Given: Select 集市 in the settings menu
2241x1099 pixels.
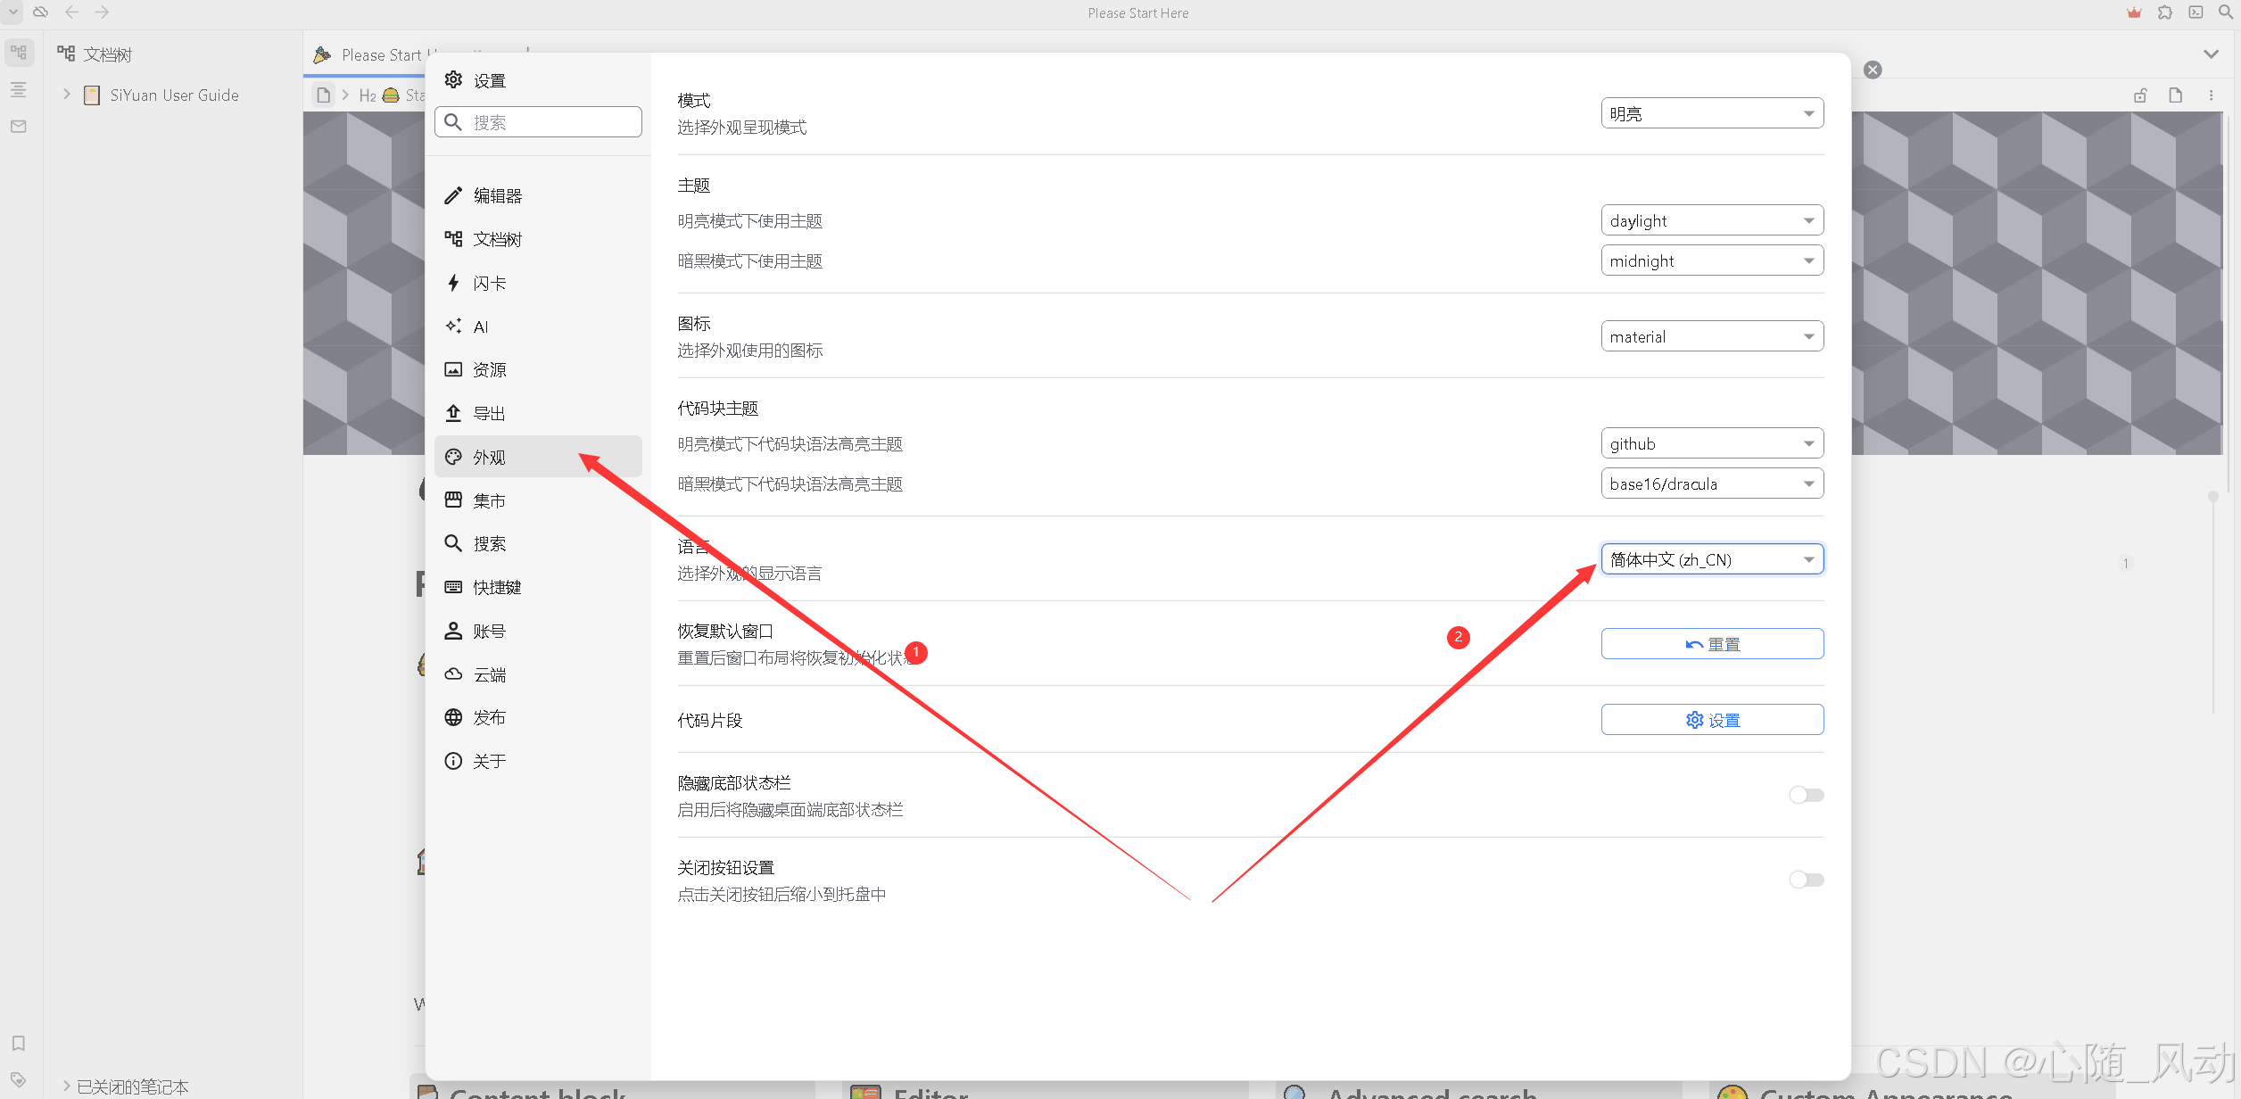Looking at the screenshot, I should pyautogui.click(x=489, y=500).
